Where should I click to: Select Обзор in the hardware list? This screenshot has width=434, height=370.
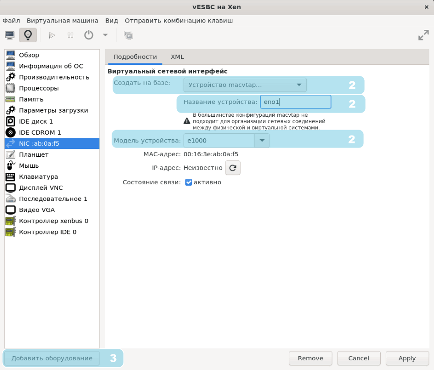[52, 55]
